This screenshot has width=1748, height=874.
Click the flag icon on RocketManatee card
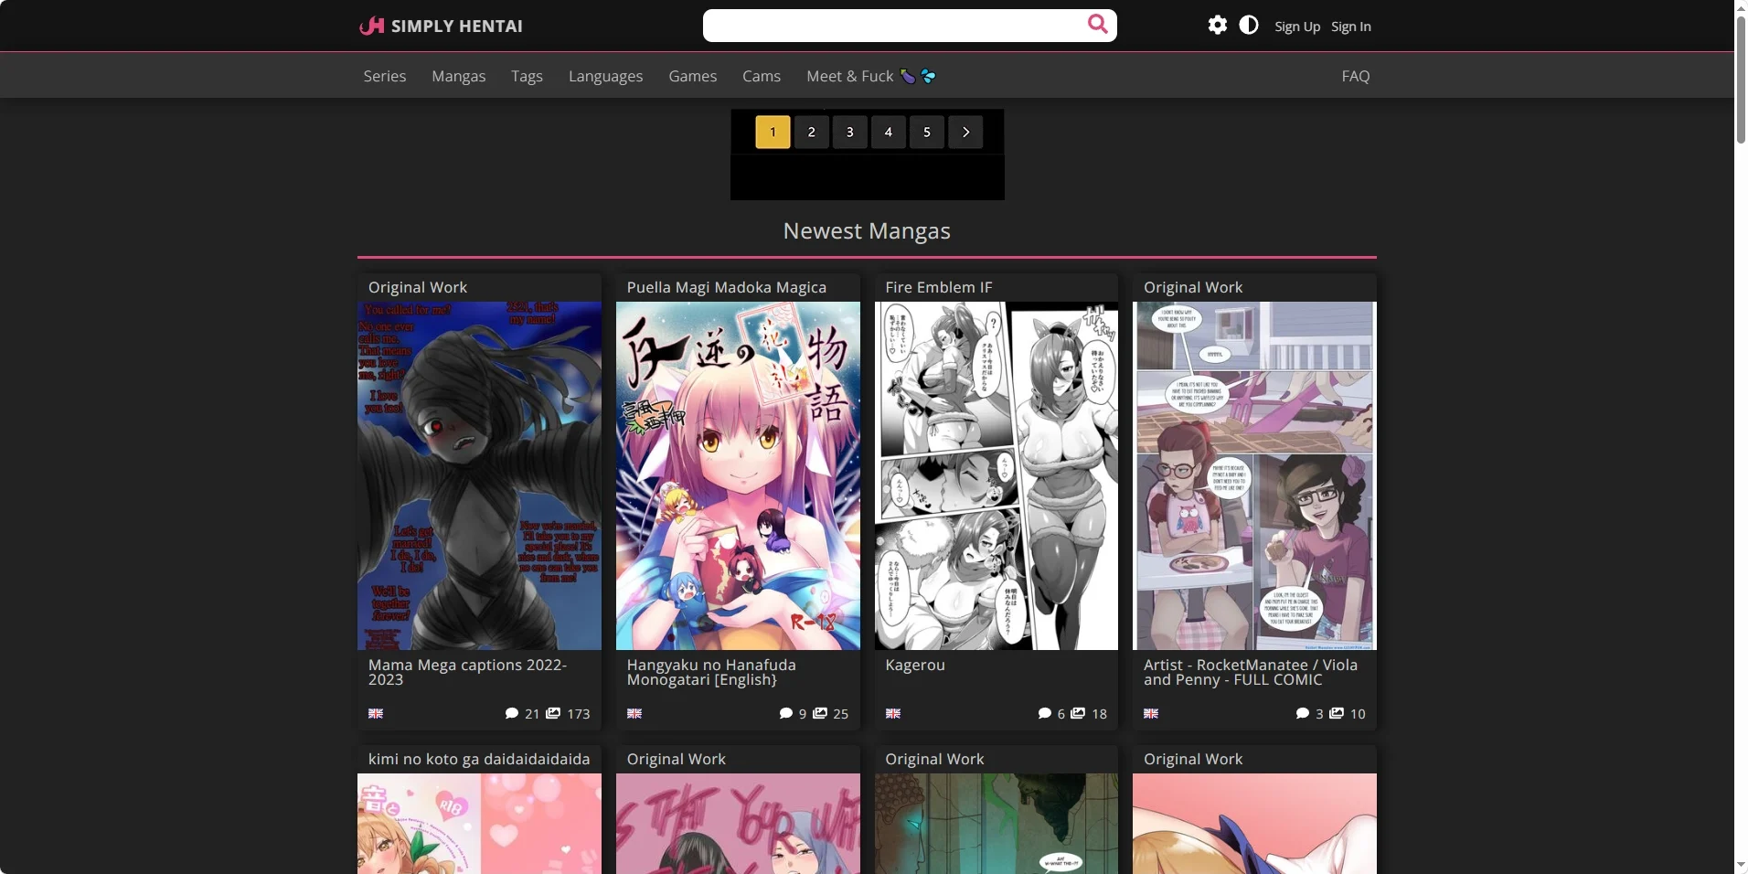(1151, 714)
